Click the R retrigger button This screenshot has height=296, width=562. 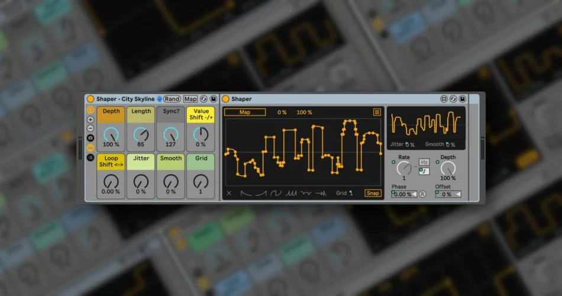[422, 194]
